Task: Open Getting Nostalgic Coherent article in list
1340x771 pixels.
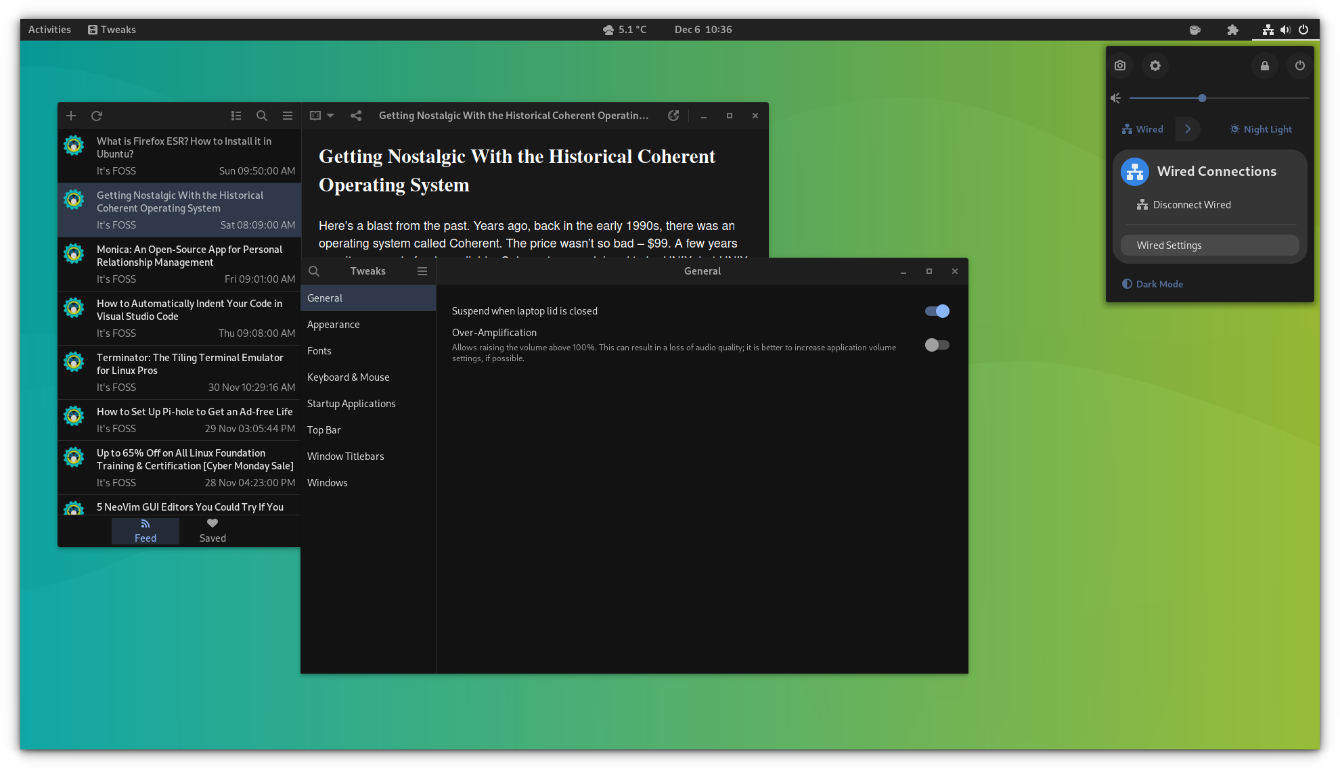Action: point(179,210)
